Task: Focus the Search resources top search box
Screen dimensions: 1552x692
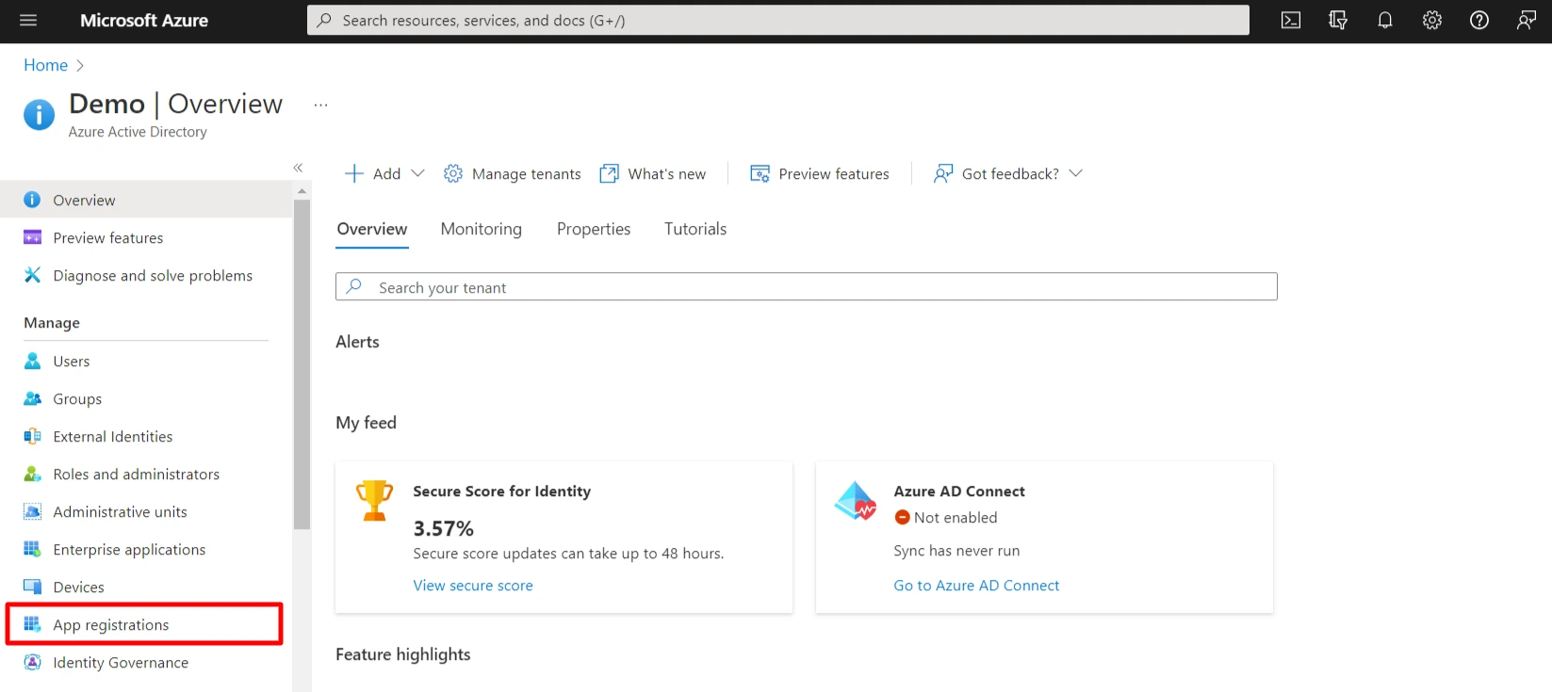Action: point(778,20)
